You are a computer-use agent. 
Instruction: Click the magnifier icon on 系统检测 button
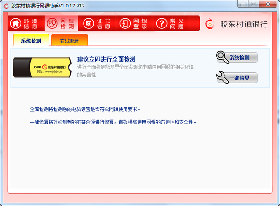click(x=223, y=57)
